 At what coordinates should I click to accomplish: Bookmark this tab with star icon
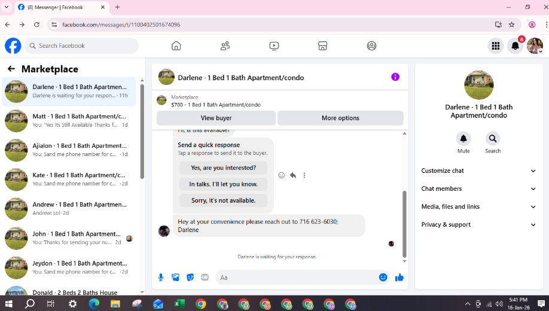click(x=511, y=25)
